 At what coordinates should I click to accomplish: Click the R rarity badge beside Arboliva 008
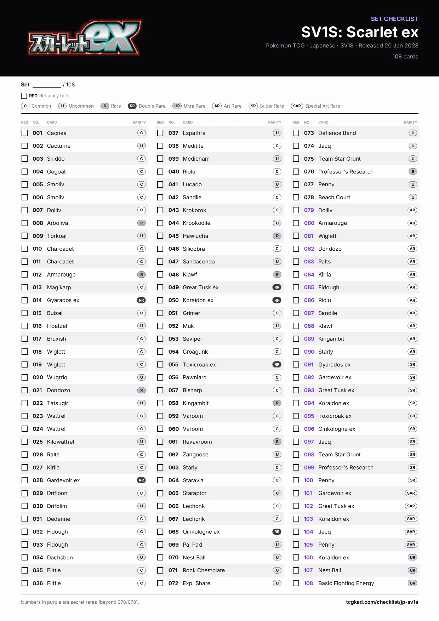coord(141,223)
